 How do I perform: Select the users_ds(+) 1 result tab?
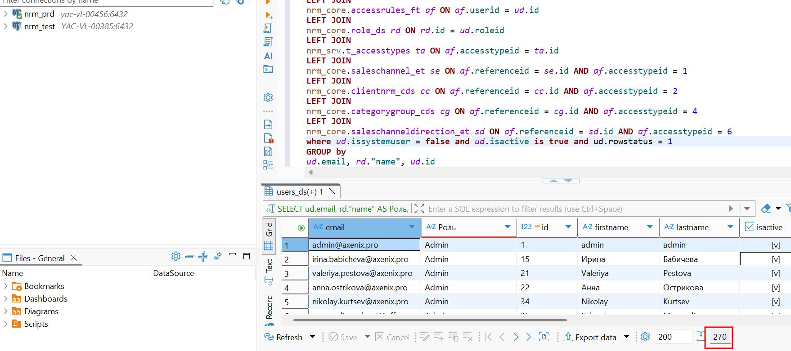tap(299, 192)
